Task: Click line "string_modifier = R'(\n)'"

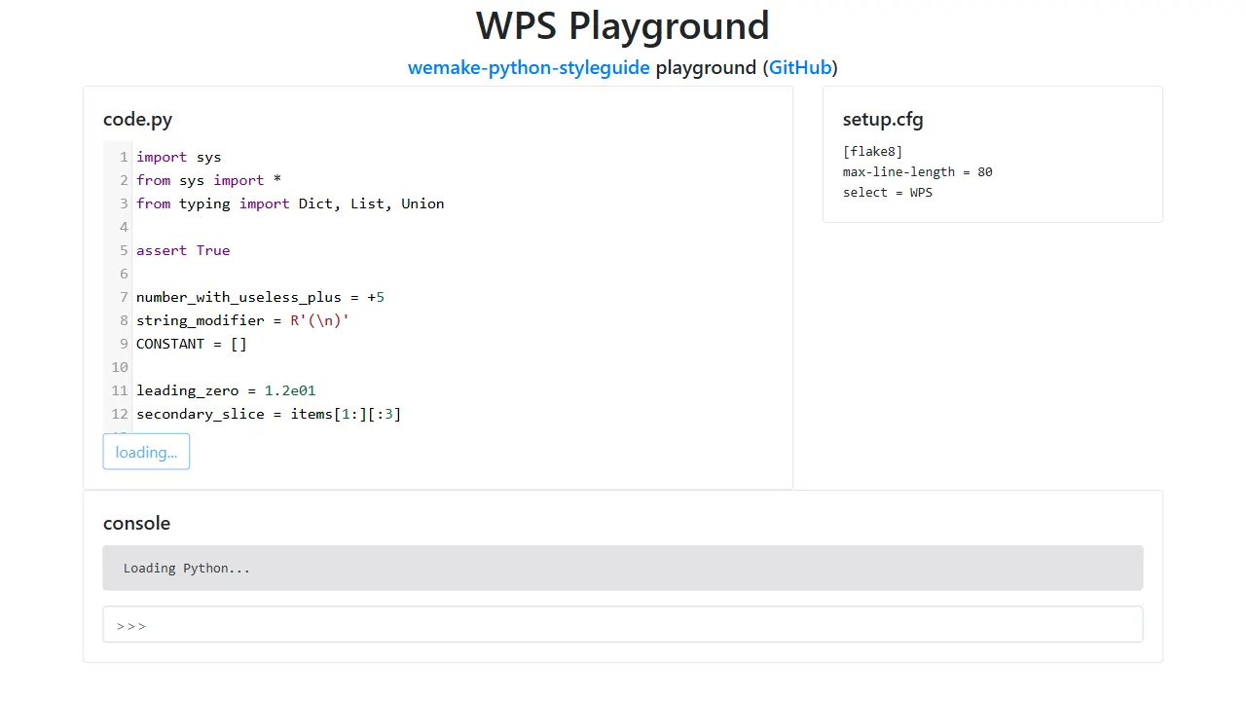Action: 242,320
